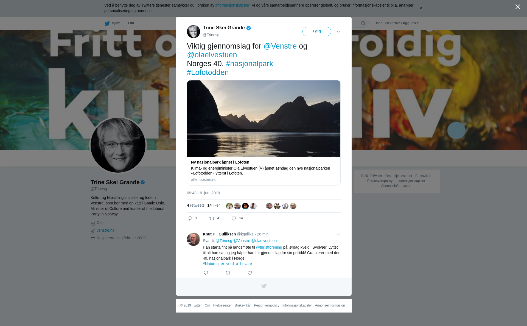Expand options for Knut Gulliksen's reply
This screenshot has width=527, height=326.
338,234
